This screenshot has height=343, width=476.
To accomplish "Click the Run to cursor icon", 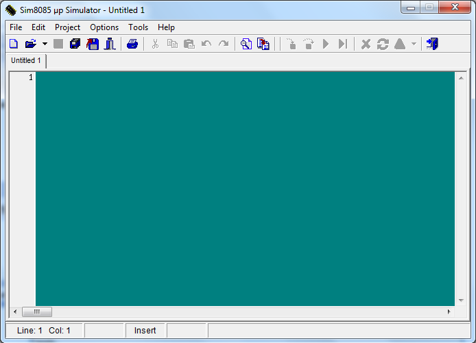I will pos(343,44).
